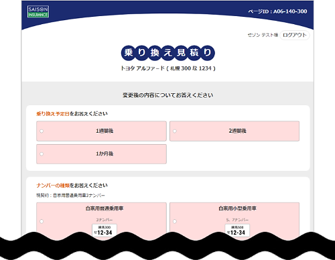The width and height of the screenshot is (335, 260).
Task: Choose the 自家用普通乗用車 radio option
Action: [x=42, y=221]
